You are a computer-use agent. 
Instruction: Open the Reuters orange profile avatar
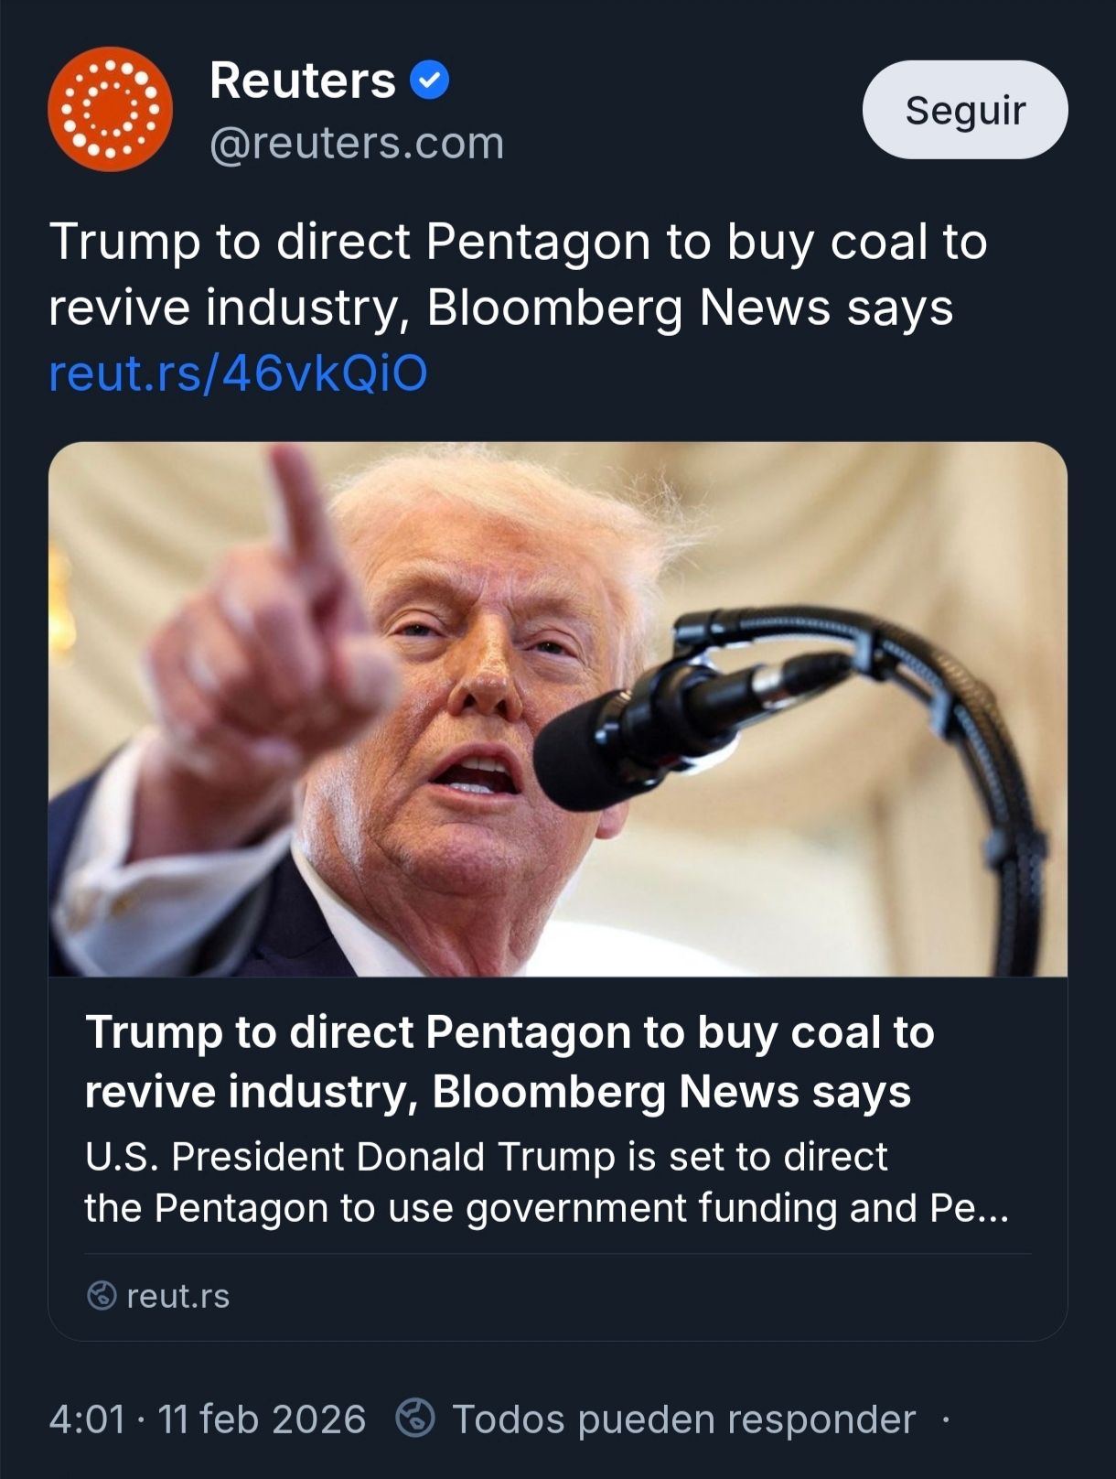pos(110,109)
